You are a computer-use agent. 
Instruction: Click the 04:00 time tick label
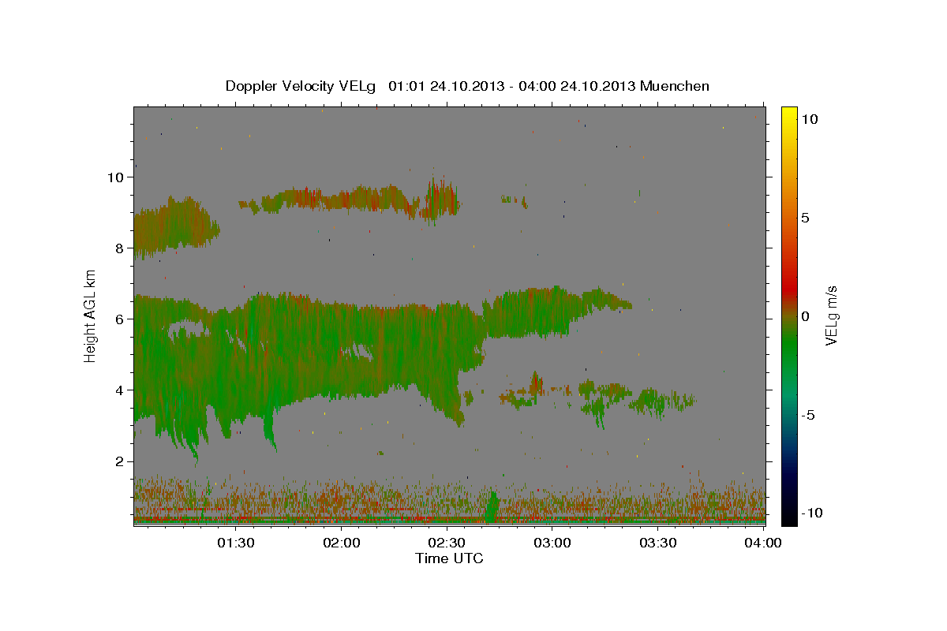click(x=763, y=543)
